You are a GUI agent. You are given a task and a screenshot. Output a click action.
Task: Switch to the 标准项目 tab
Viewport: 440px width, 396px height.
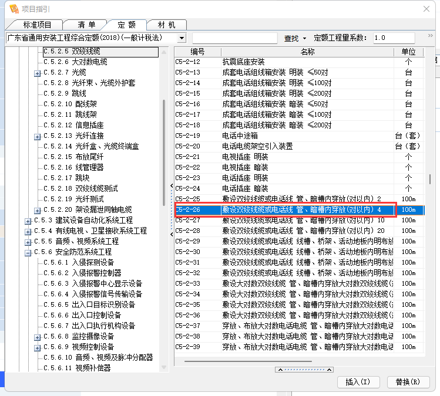(x=37, y=25)
